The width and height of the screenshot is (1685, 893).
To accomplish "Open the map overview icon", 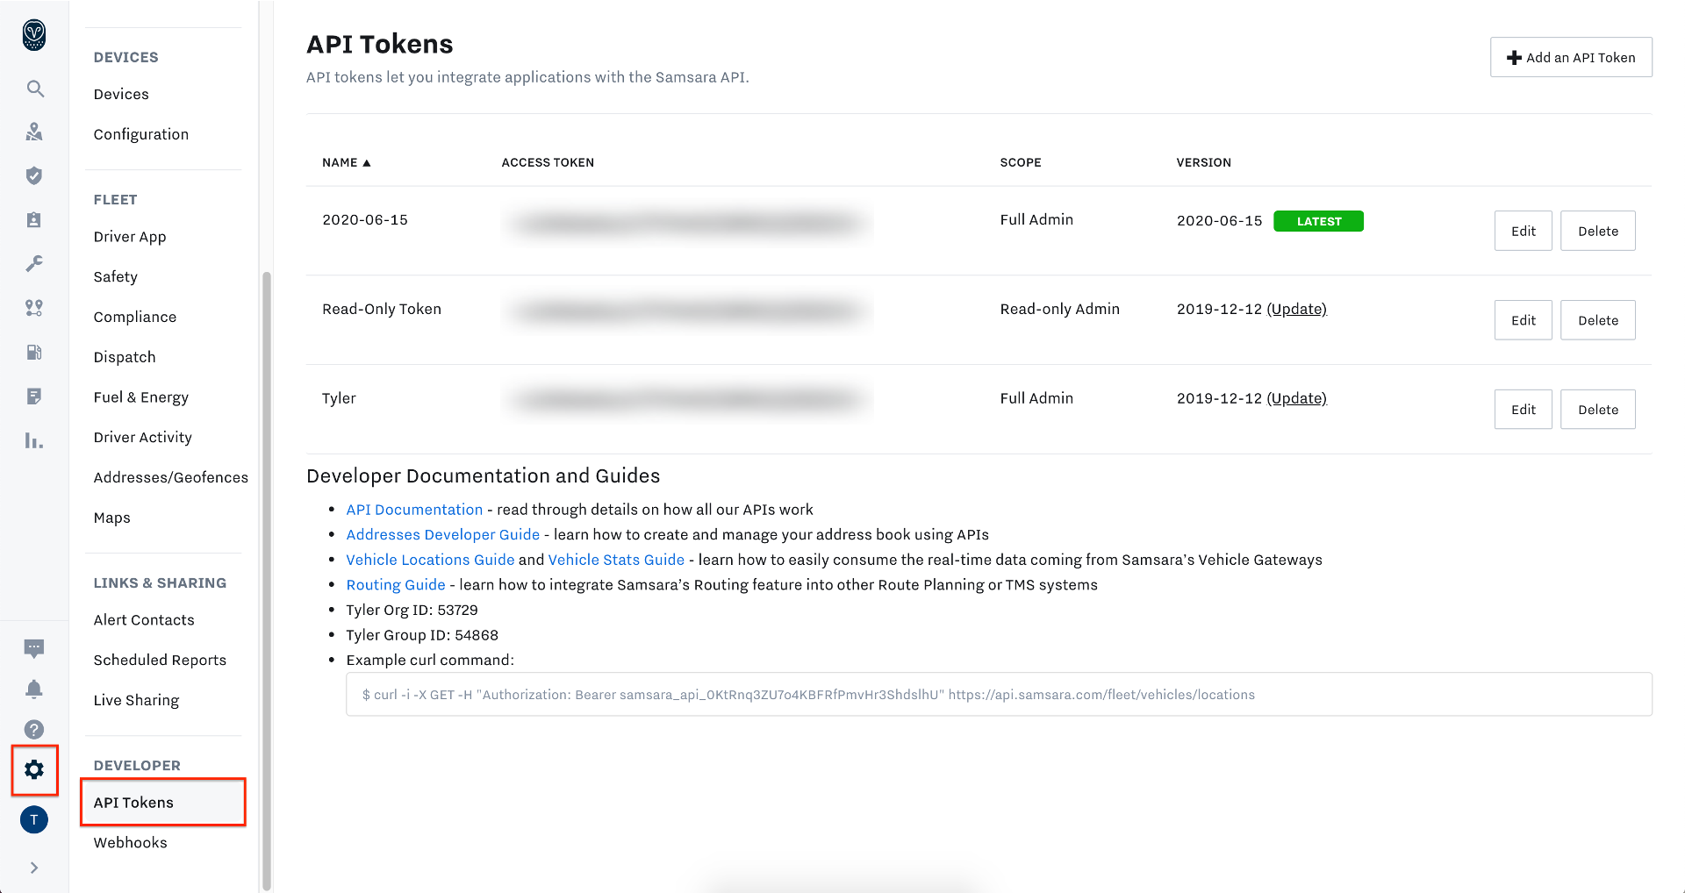I will [34, 132].
